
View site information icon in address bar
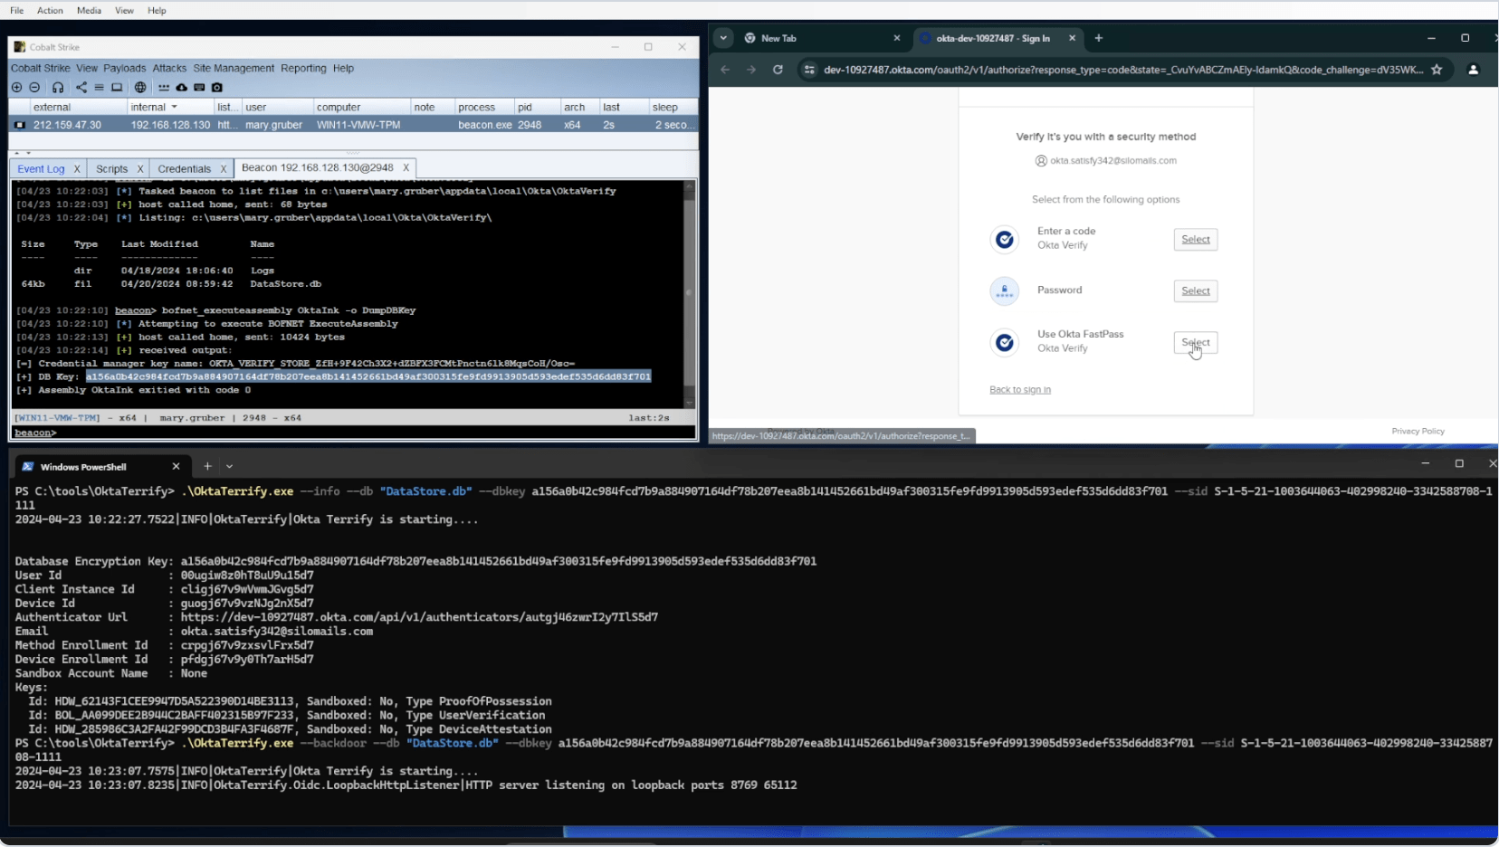[x=809, y=70]
